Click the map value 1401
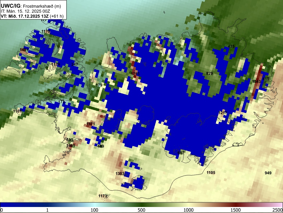 point(24,50)
